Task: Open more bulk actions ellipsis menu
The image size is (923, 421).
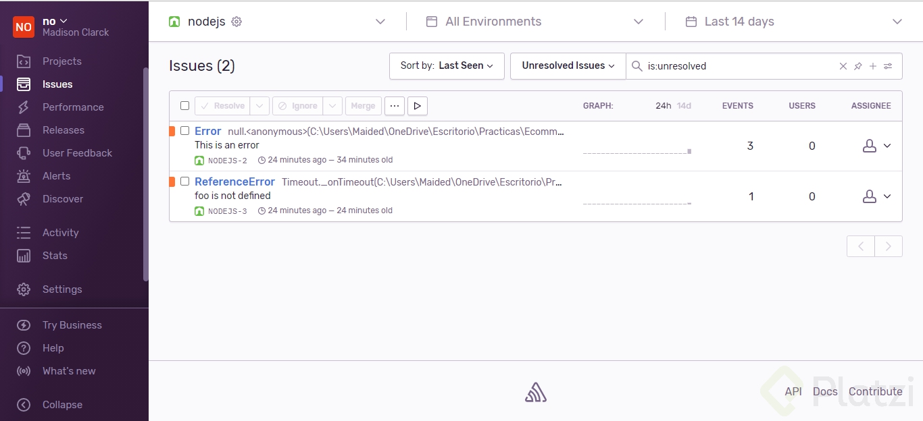Action: (395, 106)
